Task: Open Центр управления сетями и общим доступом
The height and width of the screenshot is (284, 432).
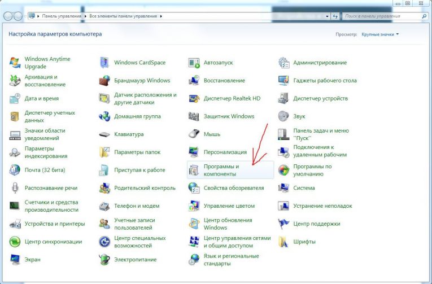Action: tap(237, 242)
